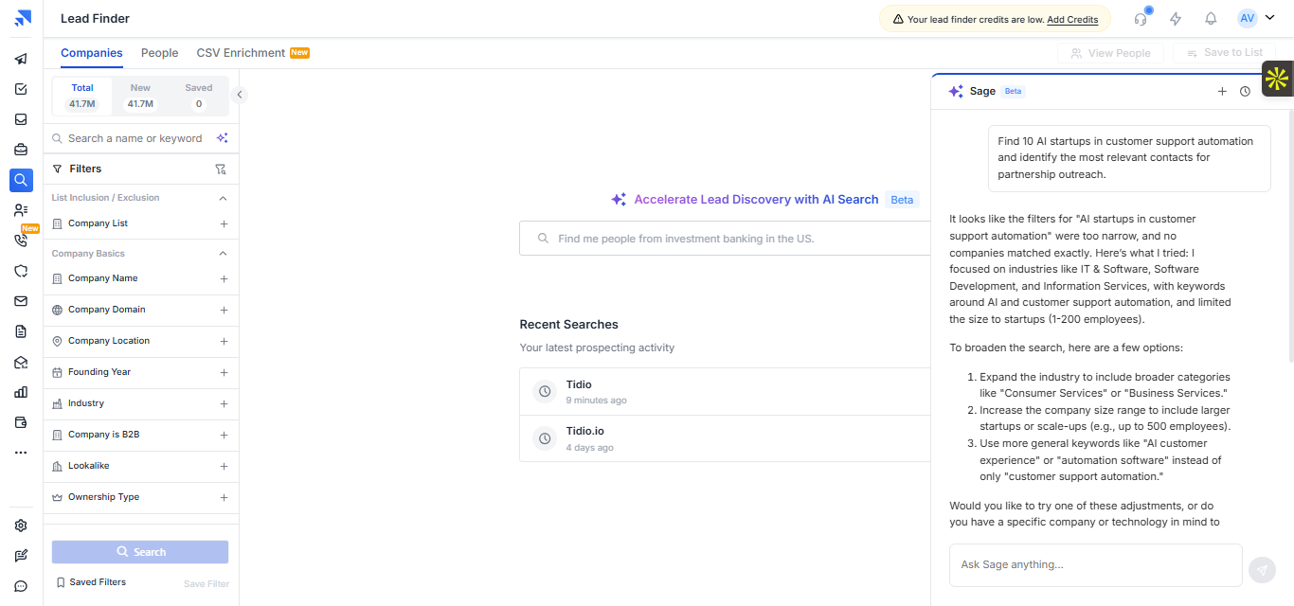Click the View People button

1110,53
